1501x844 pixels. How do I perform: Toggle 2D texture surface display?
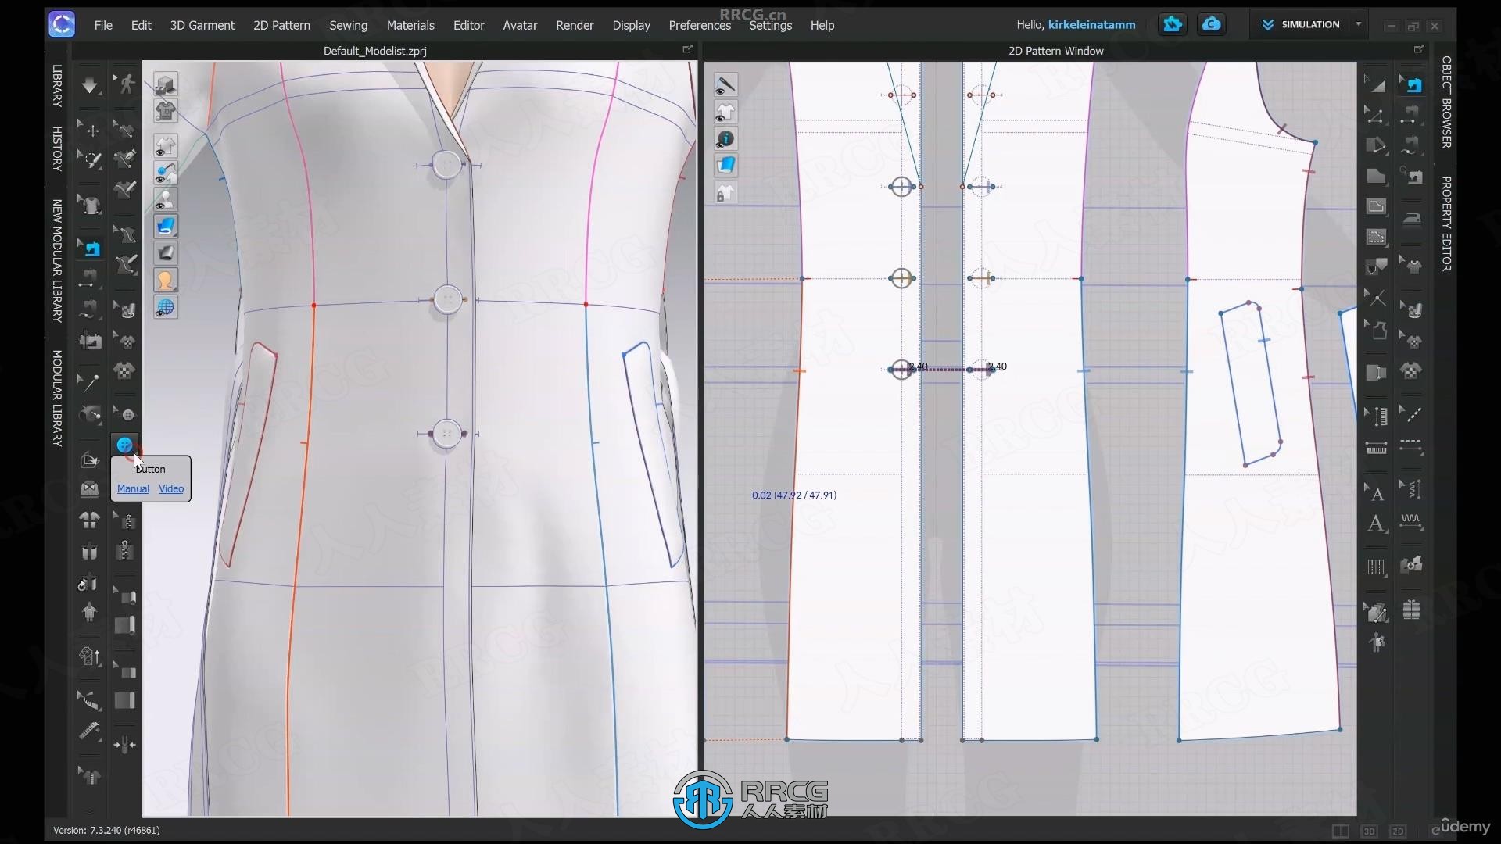point(725,166)
